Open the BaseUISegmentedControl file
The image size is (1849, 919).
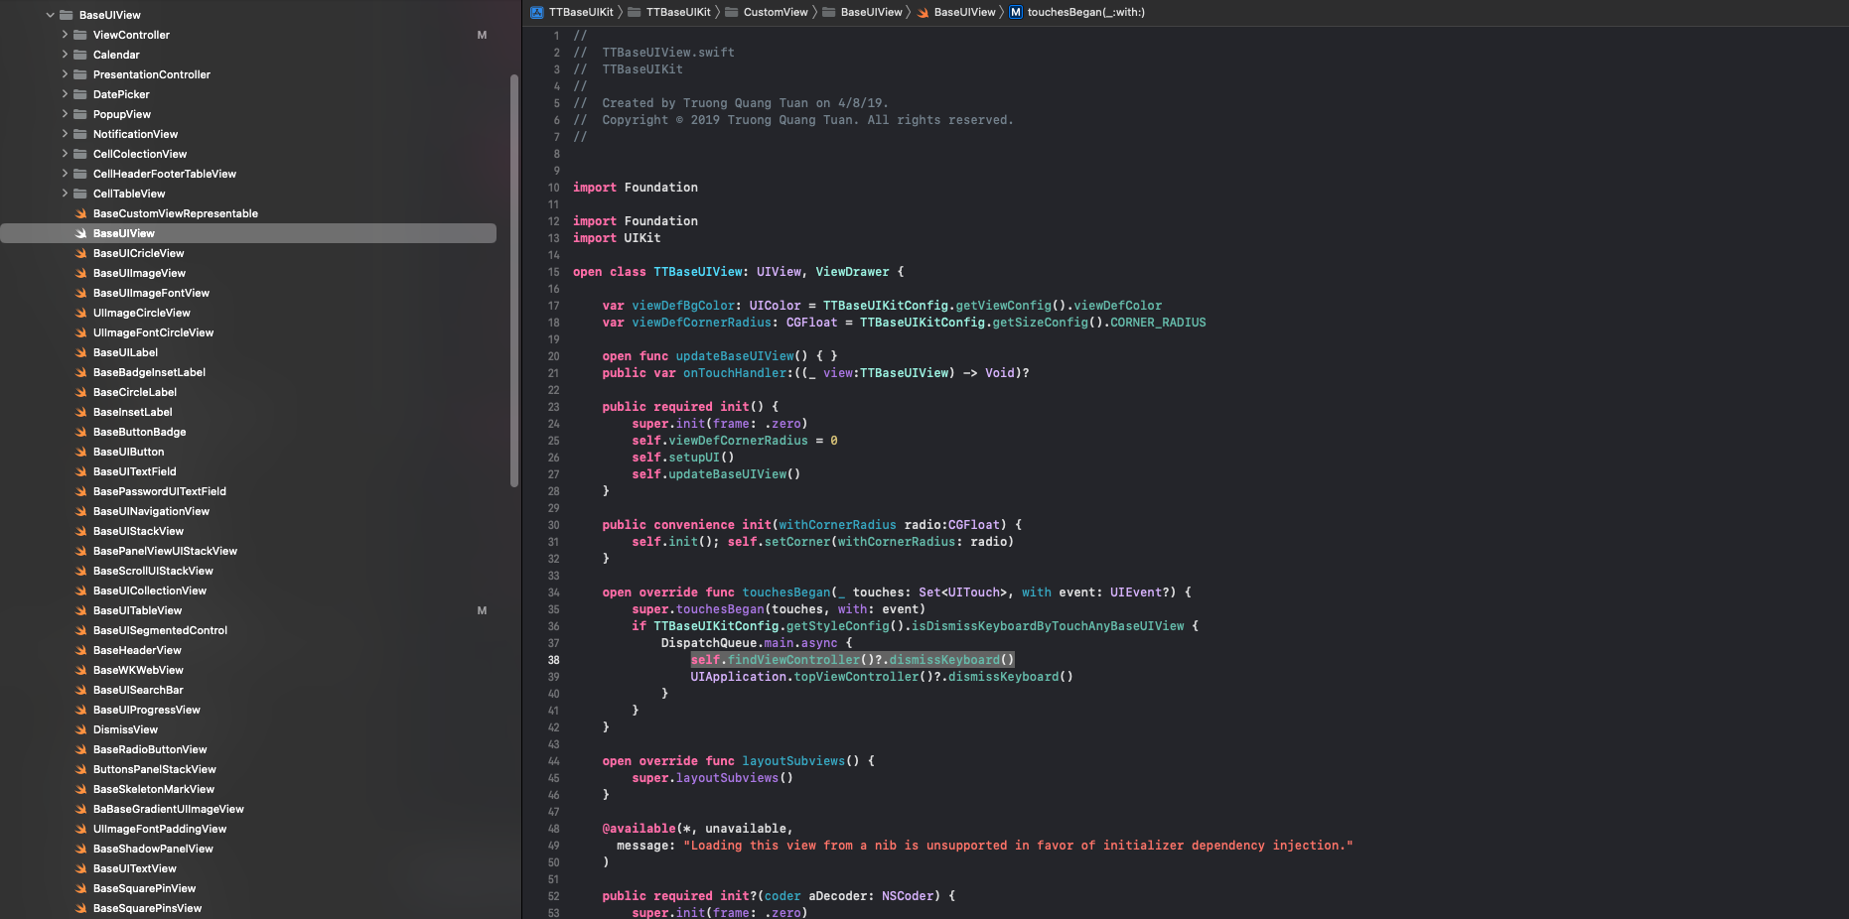coord(160,630)
